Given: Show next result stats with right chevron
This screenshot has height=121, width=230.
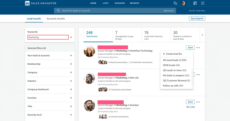Looking at the screenshot, I should [x=202, y=35].
